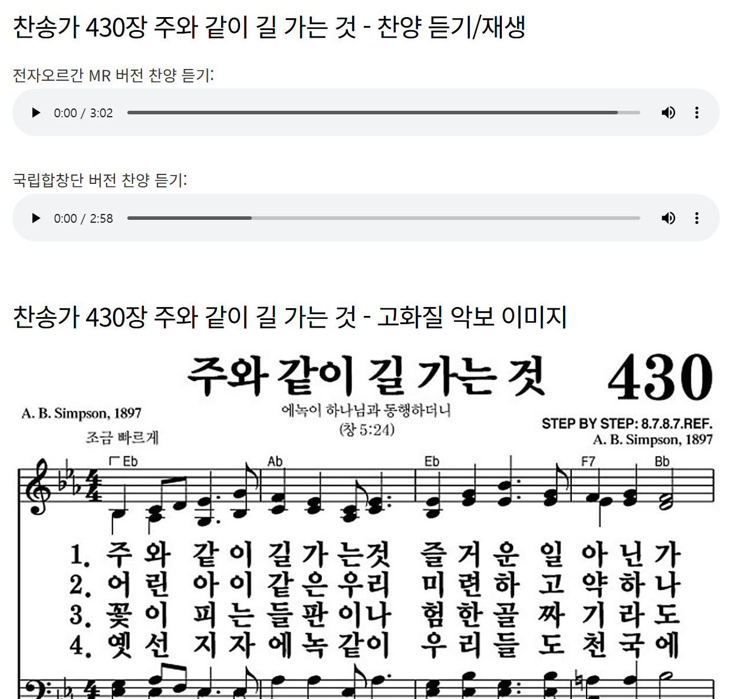Click the label '국립합창단 버전 찬양 듣기:'
The height and width of the screenshot is (699, 734).
[100, 180]
